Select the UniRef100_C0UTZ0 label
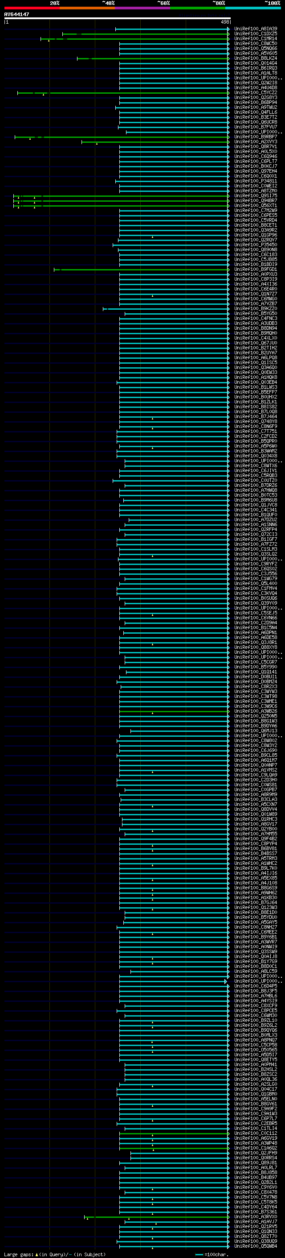This screenshot has height=1258, width=285. (x=255, y=481)
